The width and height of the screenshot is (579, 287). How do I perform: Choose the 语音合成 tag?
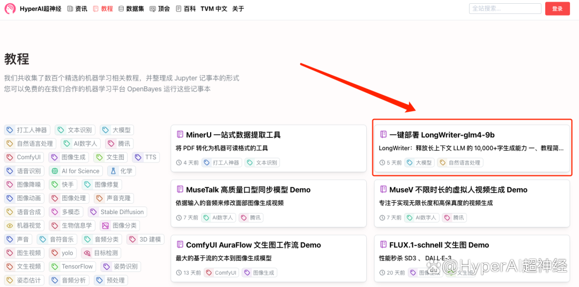coord(24,212)
